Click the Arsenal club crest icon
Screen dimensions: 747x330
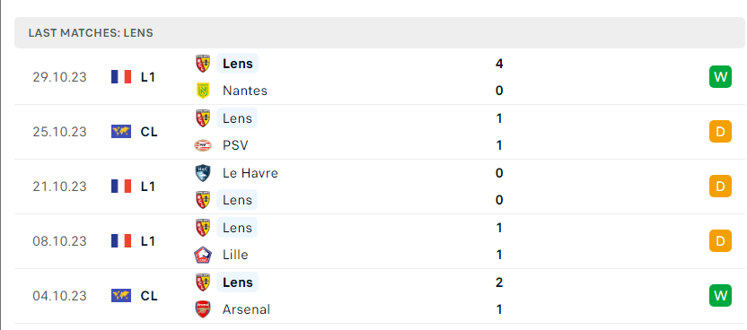click(203, 309)
